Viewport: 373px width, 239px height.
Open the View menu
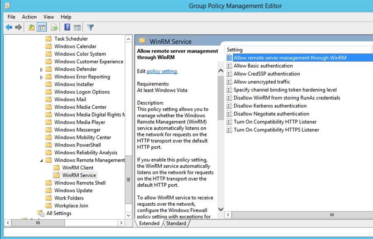click(49, 17)
